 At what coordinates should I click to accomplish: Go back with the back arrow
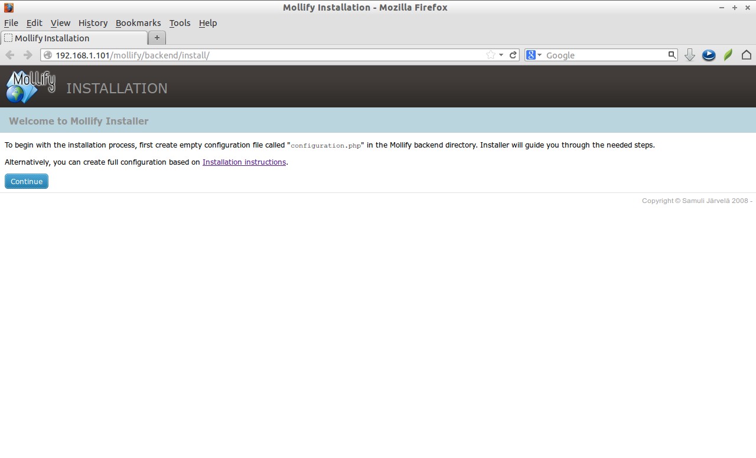pos(10,55)
